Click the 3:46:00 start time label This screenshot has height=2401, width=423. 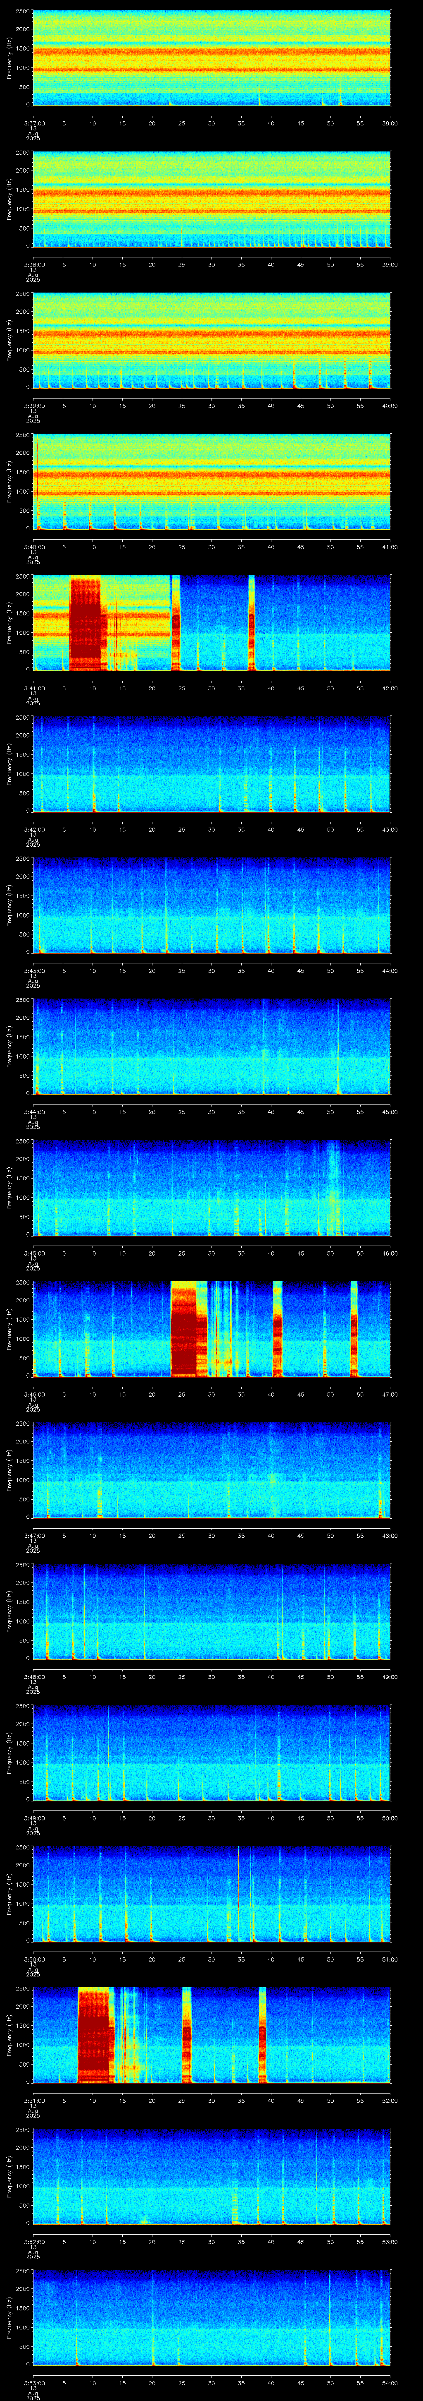point(33,1394)
